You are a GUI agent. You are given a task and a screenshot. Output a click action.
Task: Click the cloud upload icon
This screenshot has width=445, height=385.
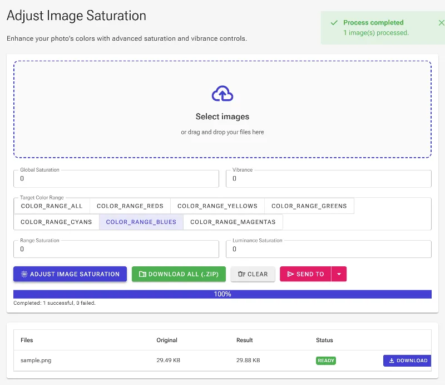coord(222,94)
